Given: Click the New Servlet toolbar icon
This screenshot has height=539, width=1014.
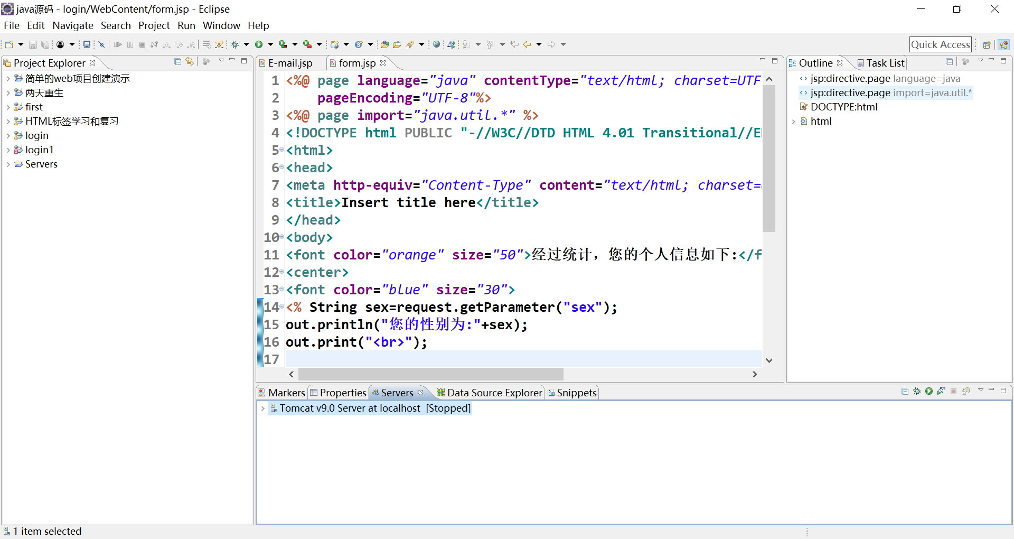Looking at the screenshot, I should 359,44.
